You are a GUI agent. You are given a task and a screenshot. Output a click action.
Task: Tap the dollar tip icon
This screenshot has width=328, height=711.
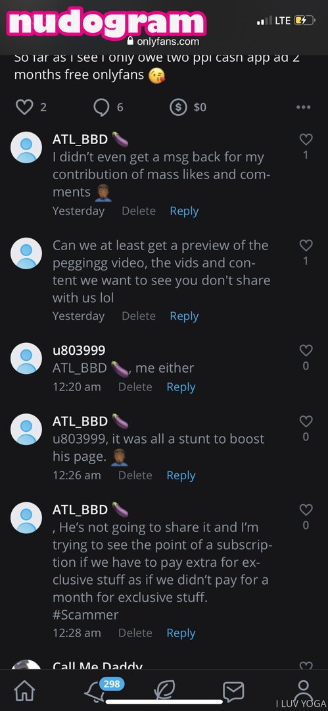[179, 107]
